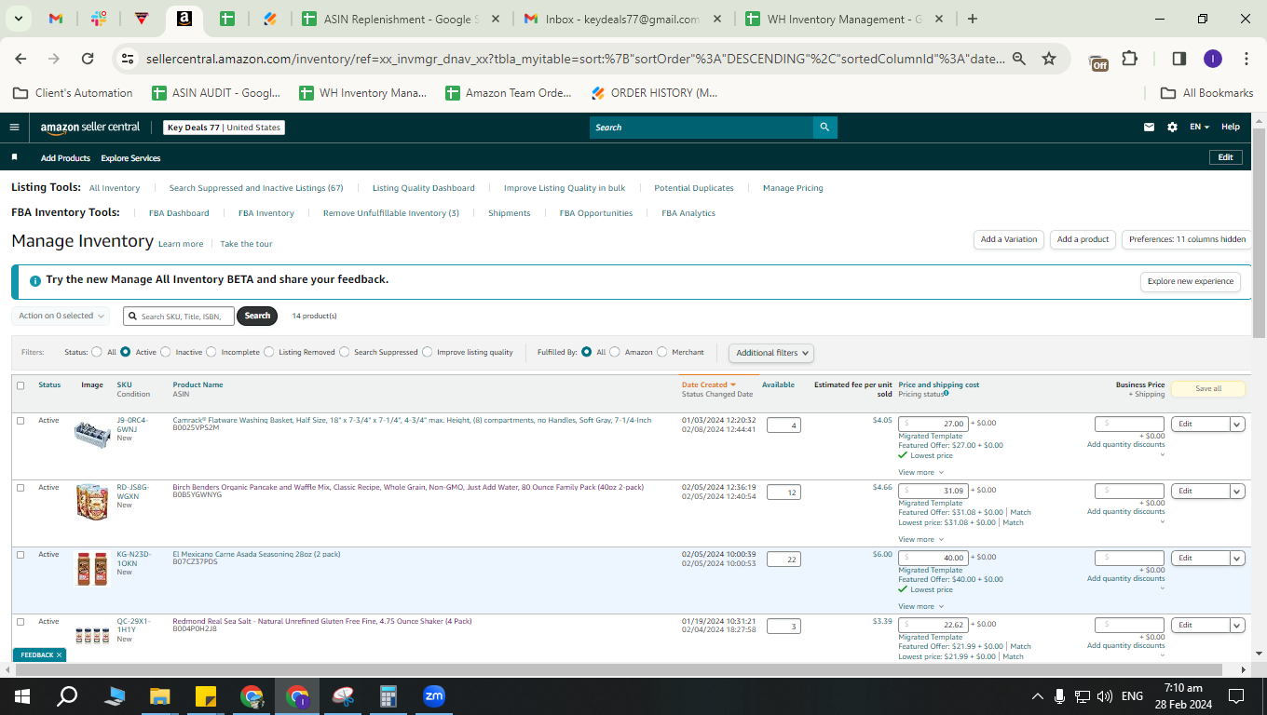Select the Inactive status radio button
1267x715 pixels.
pos(166,352)
